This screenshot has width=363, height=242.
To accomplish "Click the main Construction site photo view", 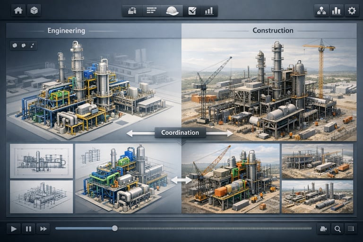I will [x=269, y=89].
